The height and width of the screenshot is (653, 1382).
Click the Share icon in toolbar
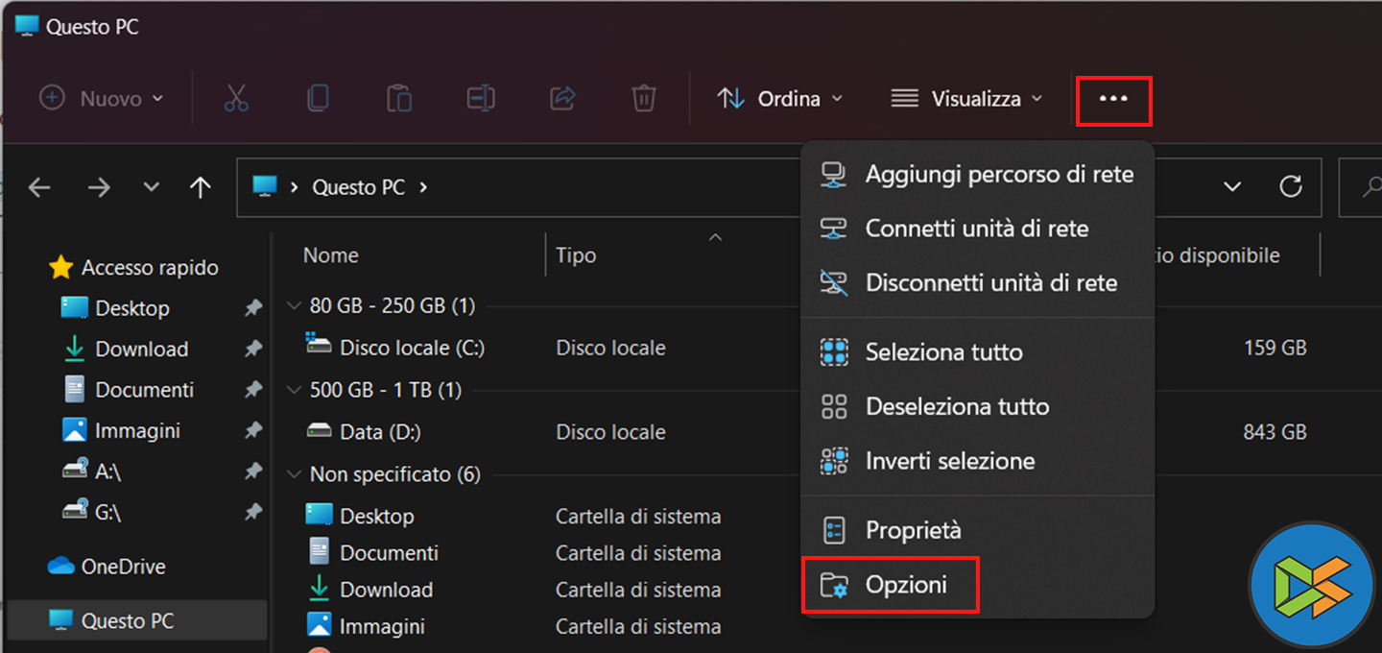pyautogui.click(x=561, y=98)
